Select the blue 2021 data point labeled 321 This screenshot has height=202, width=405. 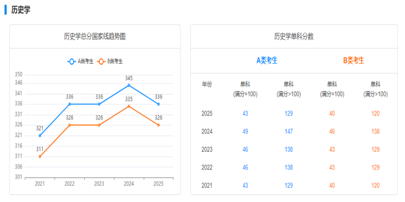click(40, 135)
